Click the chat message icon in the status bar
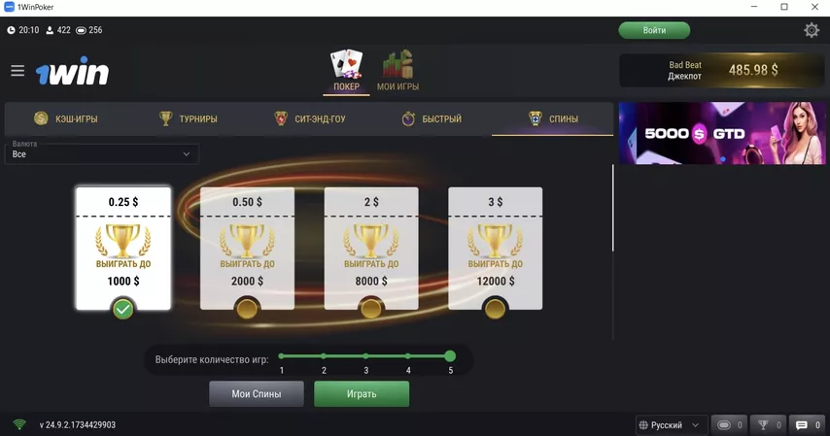The image size is (830, 436). coord(802,425)
